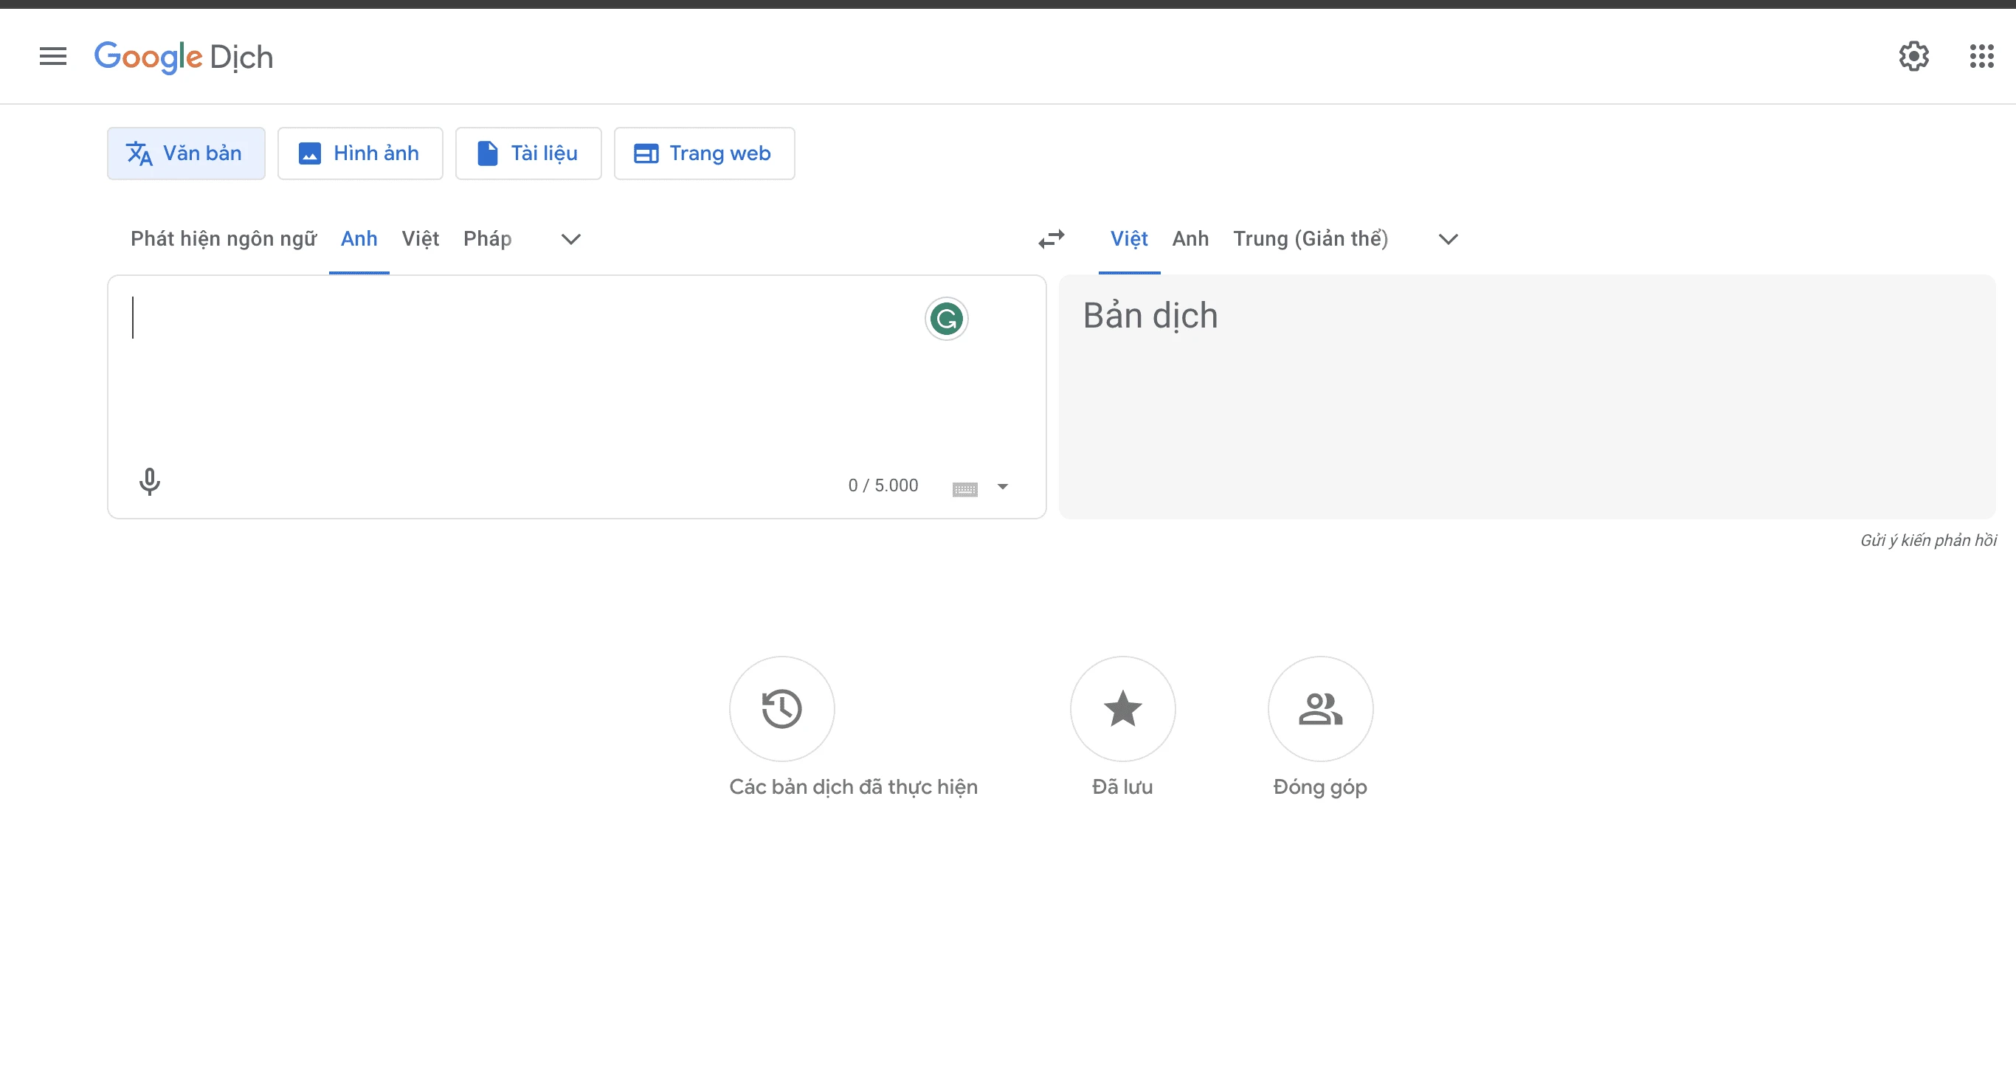Image resolution: width=2016 pixels, height=1083 pixels.
Task: Switch to the Hình ảnh tab
Action: pos(360,153)
